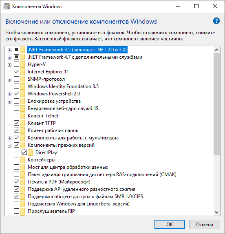Viewport: 225px width, 234px height.
Task: Confirm changes with the OK button
Action: point(170,224)
